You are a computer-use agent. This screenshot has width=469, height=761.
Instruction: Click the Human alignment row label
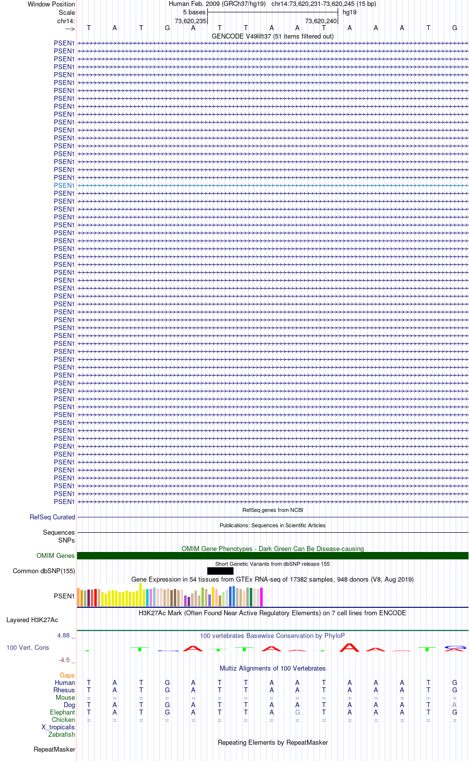(x=65, y=682)
